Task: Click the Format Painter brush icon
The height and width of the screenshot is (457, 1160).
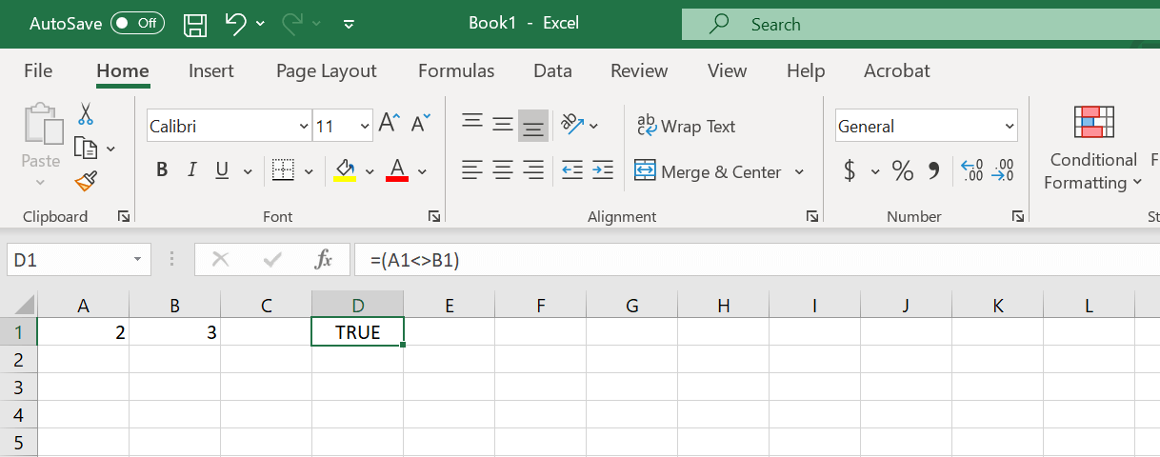Action: point(86,180)
